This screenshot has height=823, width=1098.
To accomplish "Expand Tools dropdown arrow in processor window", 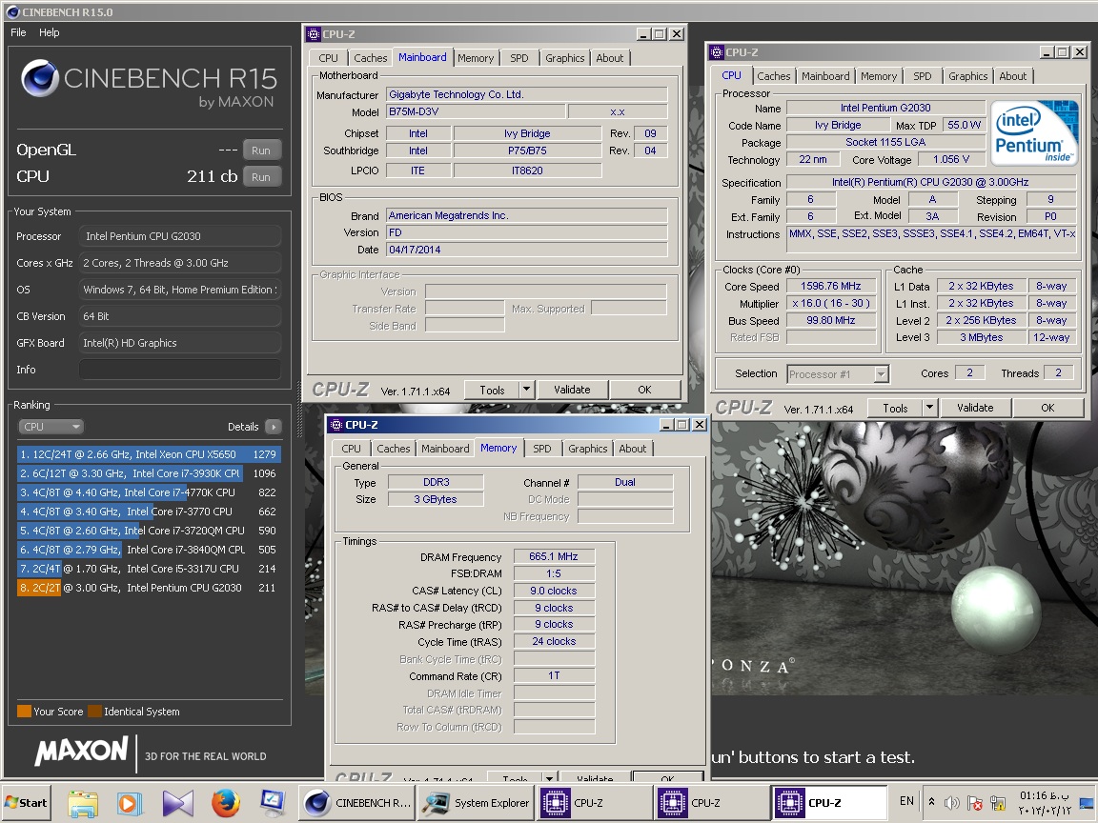I will click(x=930, y=408).
